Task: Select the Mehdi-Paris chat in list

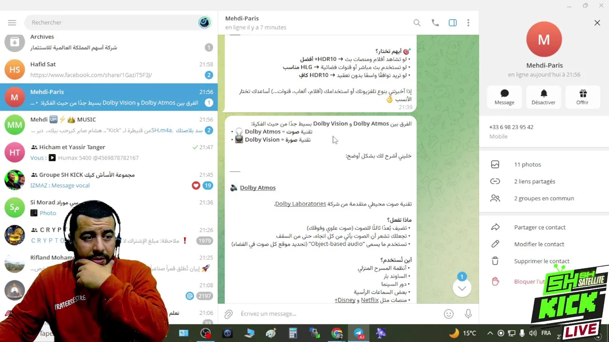Action: pyautogui.click(x=108, y=97)
